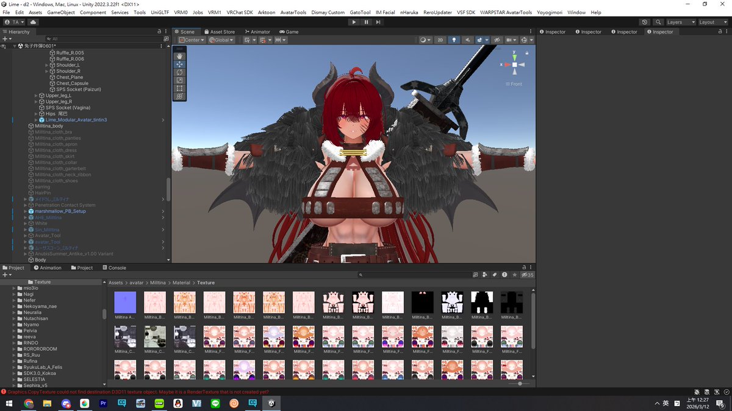
Task: Click the Project search input field
Action: tap(415, 275)
